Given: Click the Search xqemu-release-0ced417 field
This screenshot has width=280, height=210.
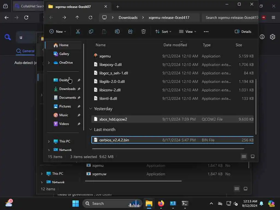Looking at the screenshot, I should click(x=230, y=17).
